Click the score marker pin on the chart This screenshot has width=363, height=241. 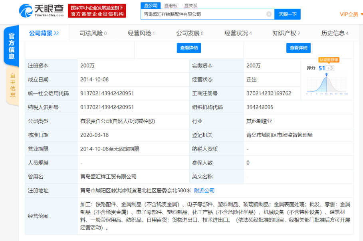click(x=327, y=75)
